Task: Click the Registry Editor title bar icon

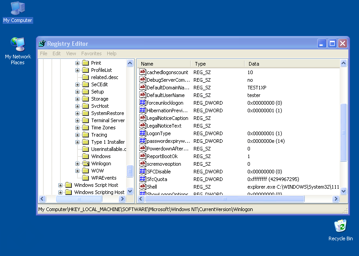Action: tap(42, 43)
